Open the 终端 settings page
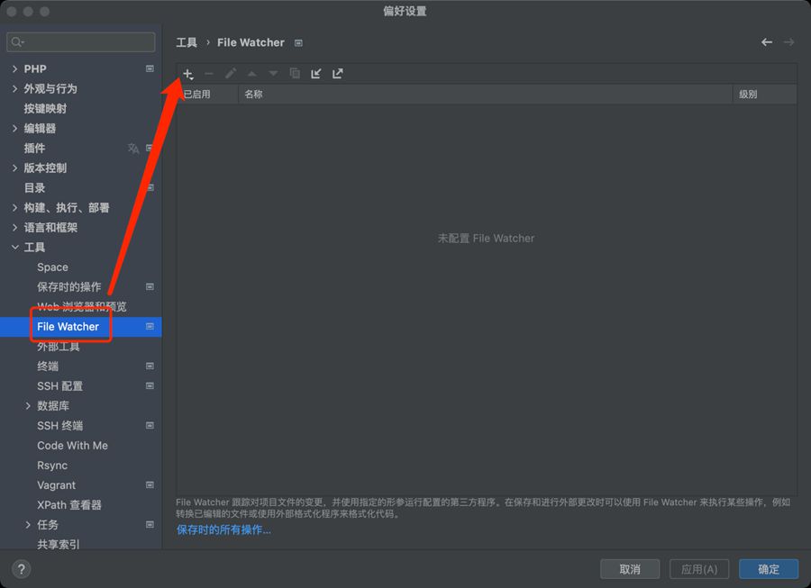 tap(48, 366)
